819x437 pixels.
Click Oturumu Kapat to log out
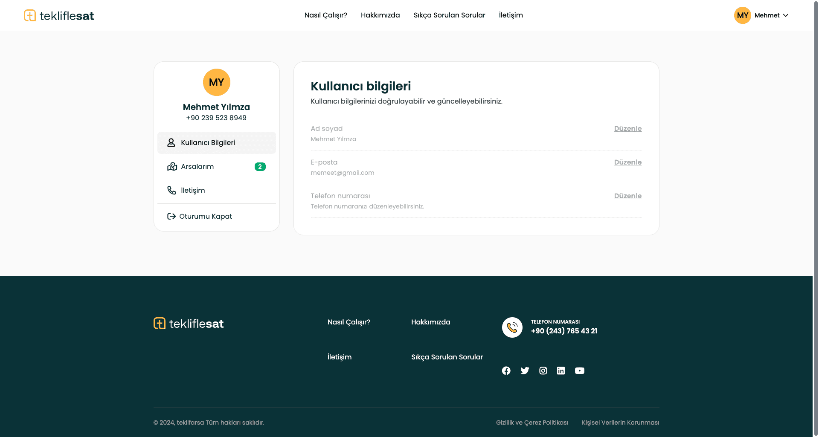(x=205, y=217)
